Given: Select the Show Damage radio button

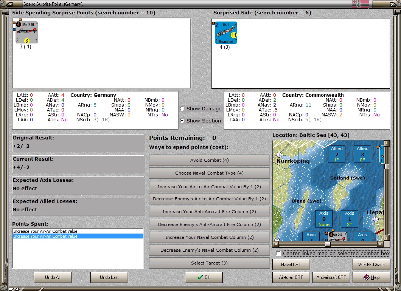Looking at the screenshot, I should (182, 109).
